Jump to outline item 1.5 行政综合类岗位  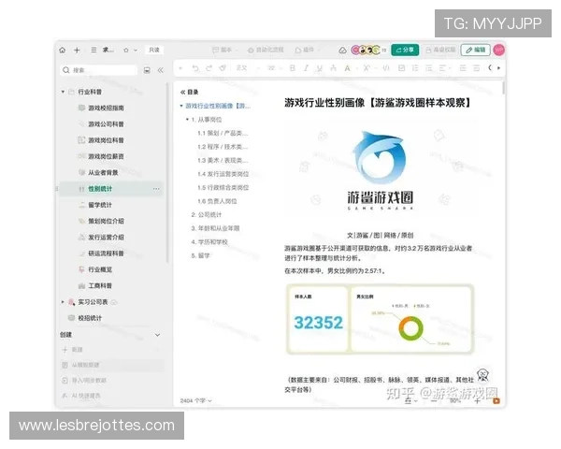point(223,188)
